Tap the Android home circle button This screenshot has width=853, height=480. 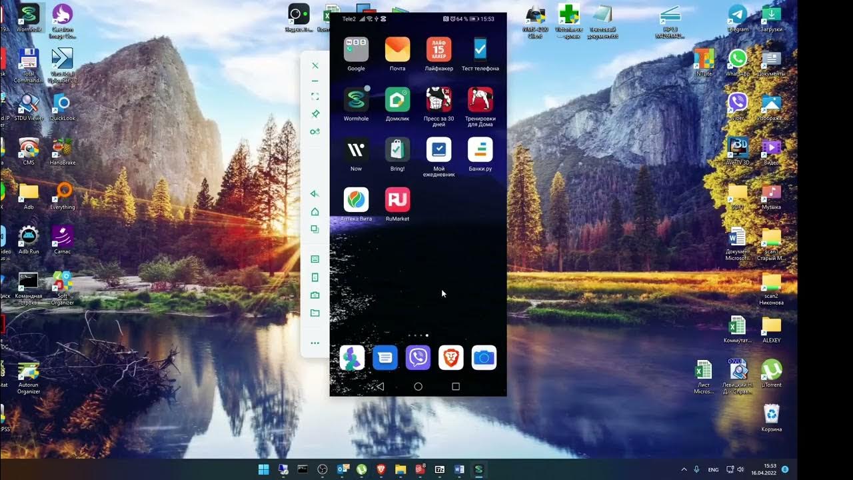418,386
